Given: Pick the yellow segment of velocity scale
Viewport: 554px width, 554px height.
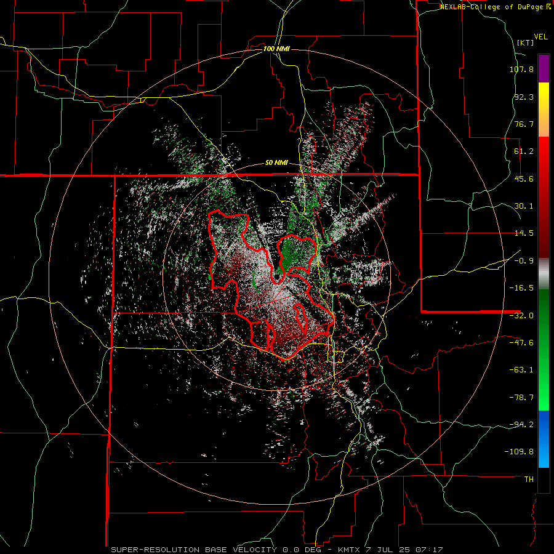Looking at the screenshot, I should pos(544,96).
